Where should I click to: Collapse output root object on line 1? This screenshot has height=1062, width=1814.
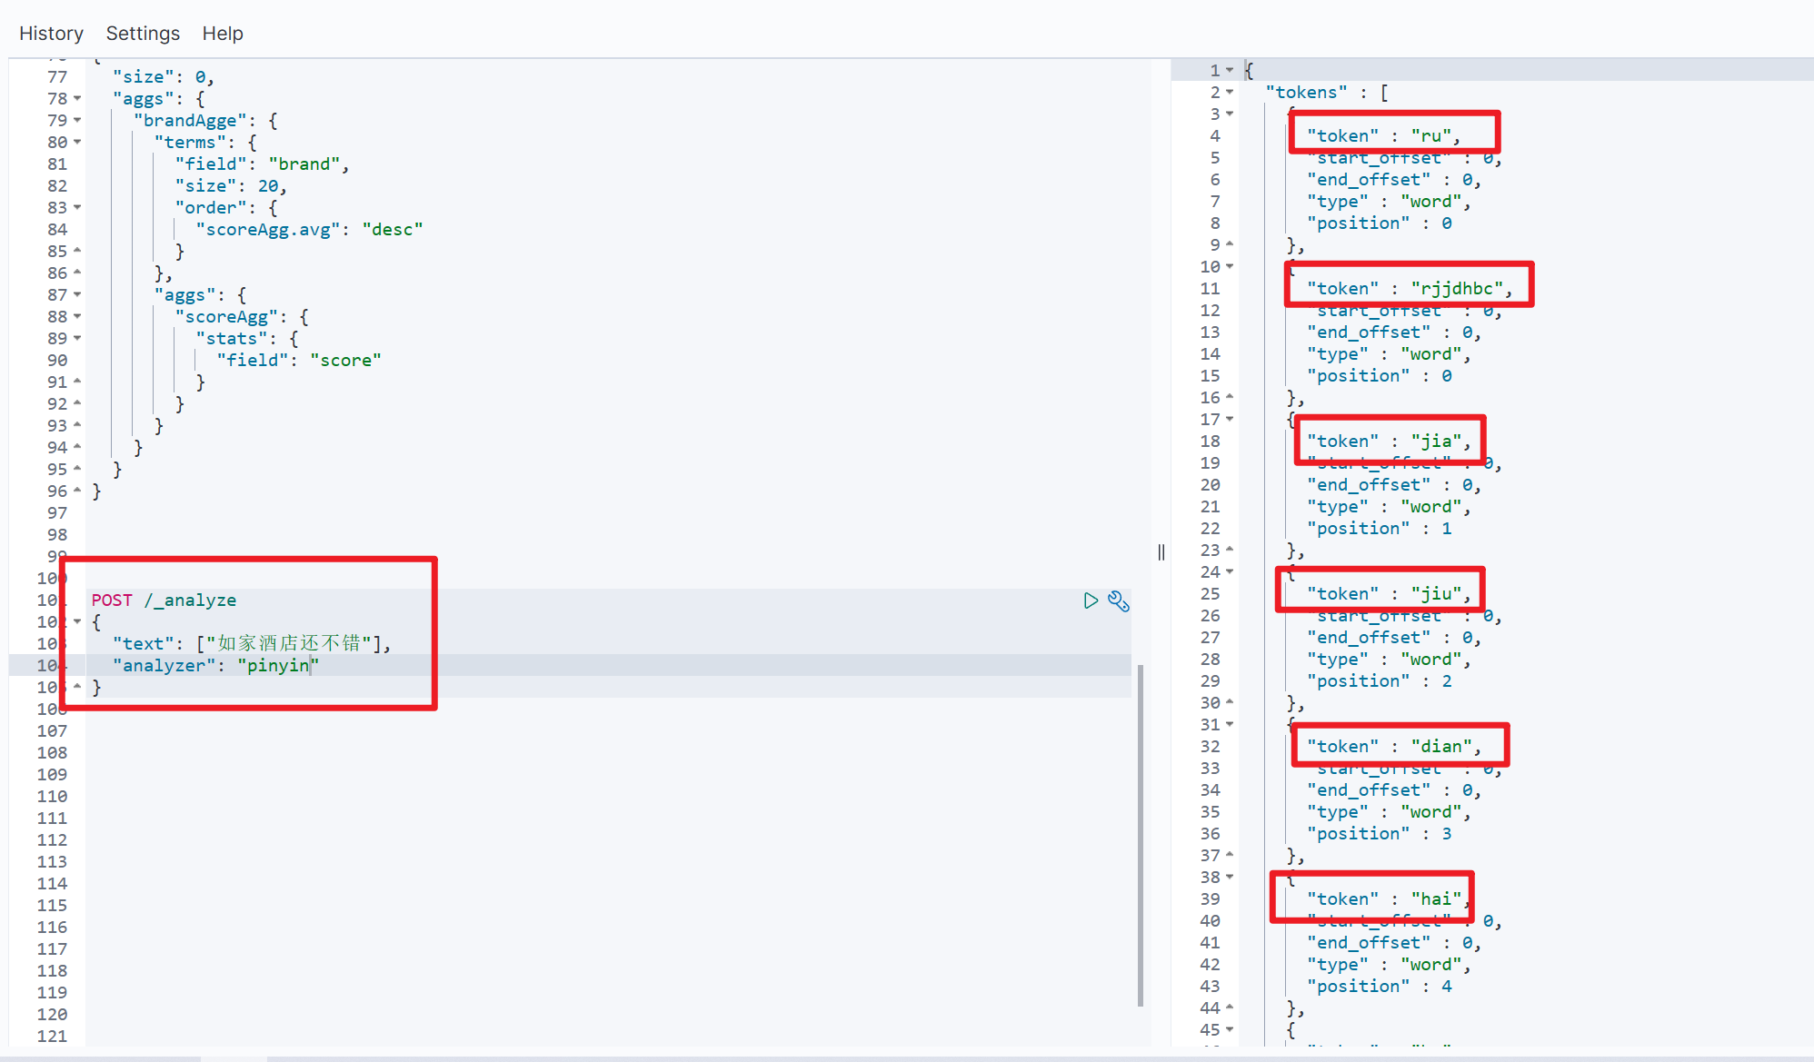[x=1230, y=70]
